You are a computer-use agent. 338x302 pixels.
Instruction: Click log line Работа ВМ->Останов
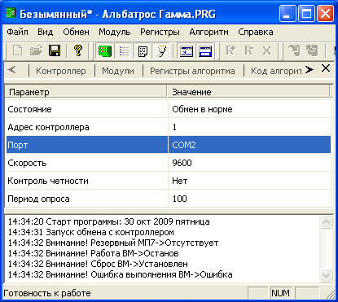(x=93, y=253)
